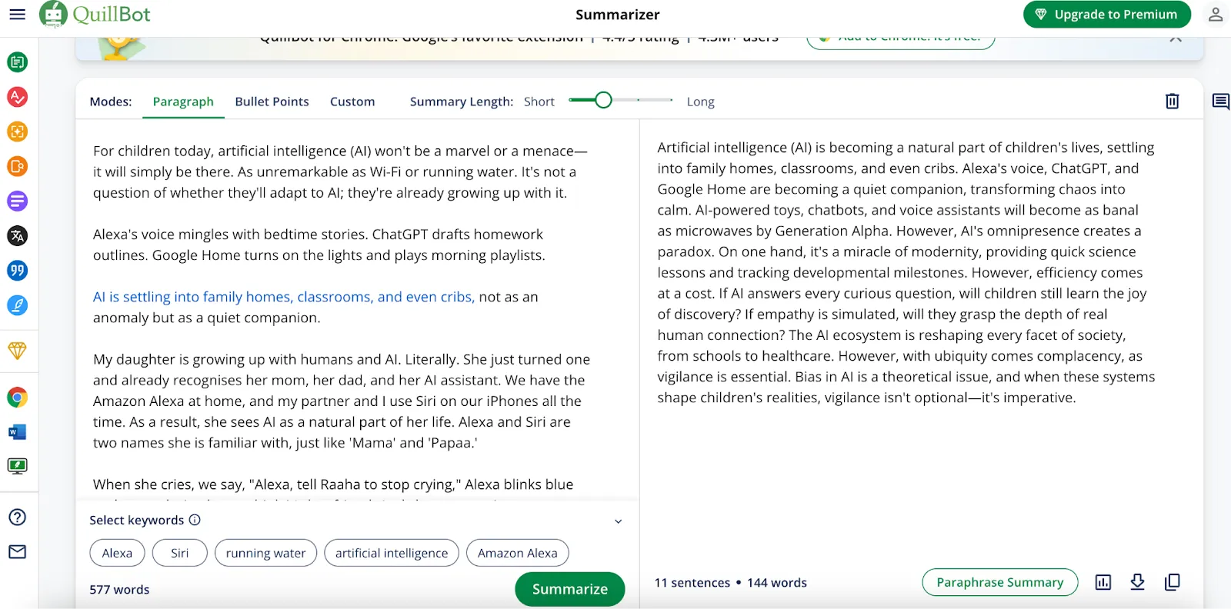Screen dimensions: 1231x609
Task: Click the summary length slider handle
Action: click(x=603, y=100)
